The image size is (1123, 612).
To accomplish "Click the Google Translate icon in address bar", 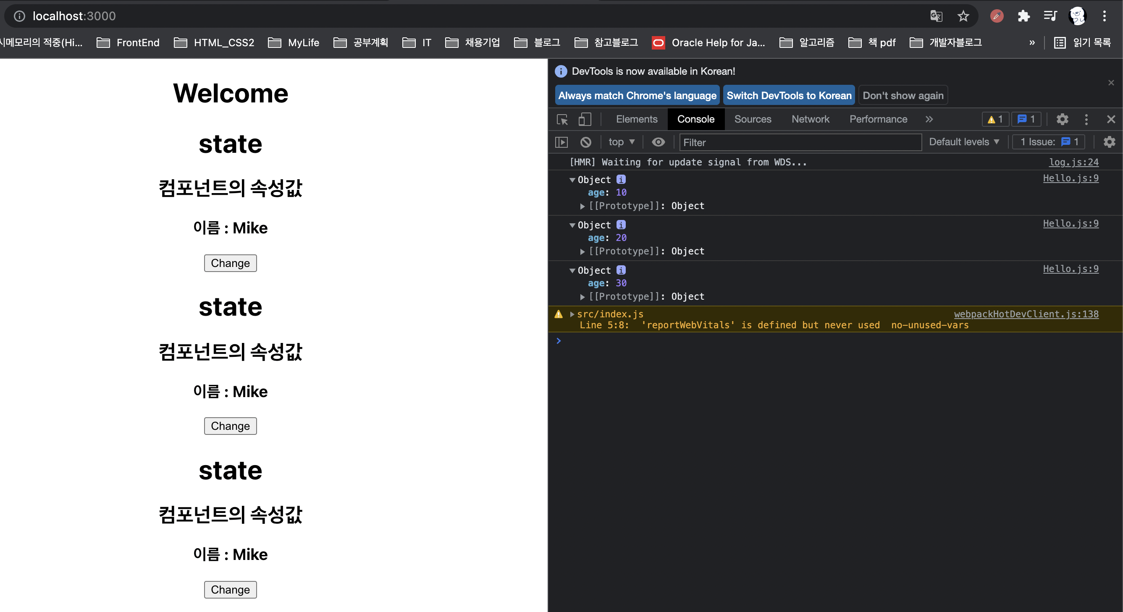I will click(x=936, y=16).
